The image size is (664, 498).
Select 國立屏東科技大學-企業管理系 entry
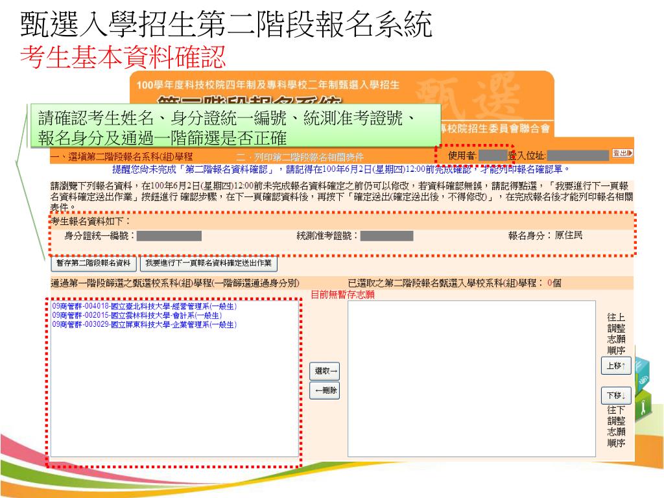pos(145,325)
